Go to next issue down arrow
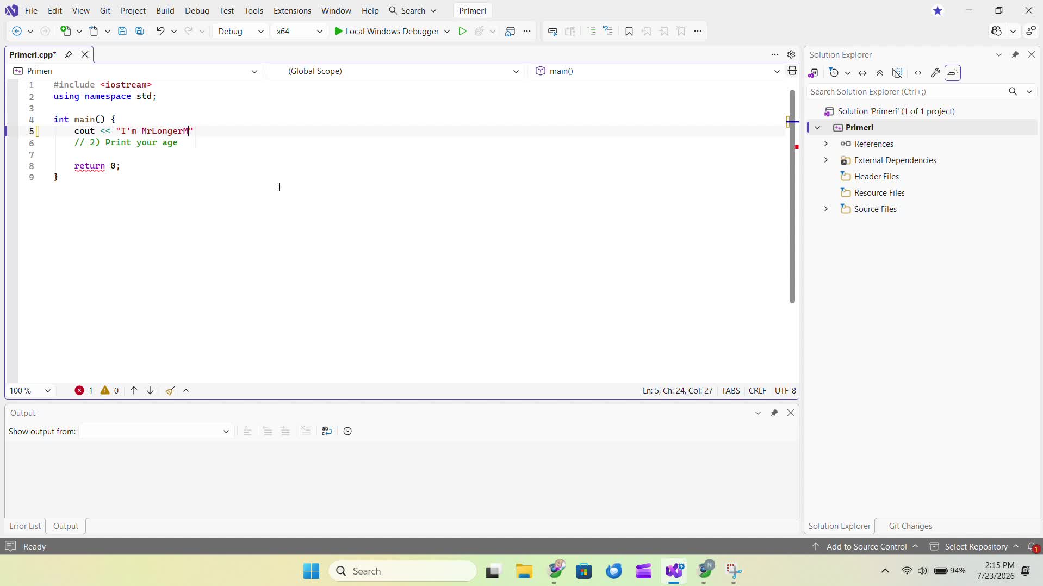This screenshot has height=586, width=1043. pos(151,391)
